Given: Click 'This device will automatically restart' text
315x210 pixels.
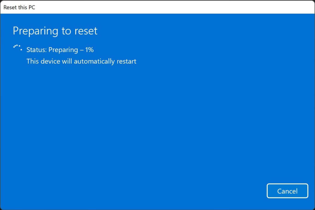Looking at the screenshot, I should [x=81, y=61].
